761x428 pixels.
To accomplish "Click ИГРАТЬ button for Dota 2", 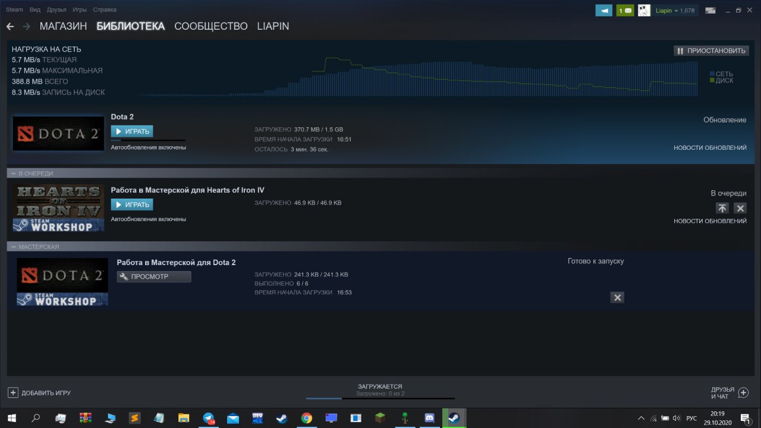I will [x=131, y=131].
